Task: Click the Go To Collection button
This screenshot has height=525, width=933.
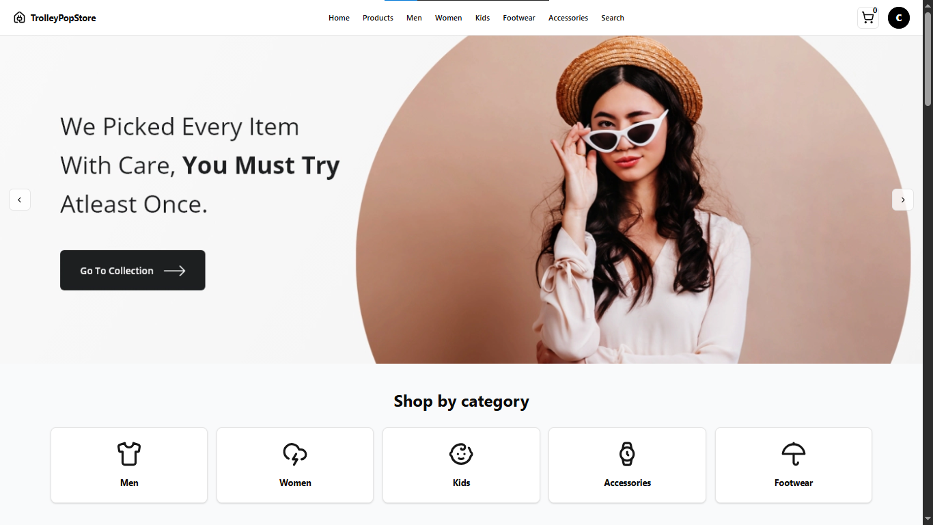Action: 133,270
